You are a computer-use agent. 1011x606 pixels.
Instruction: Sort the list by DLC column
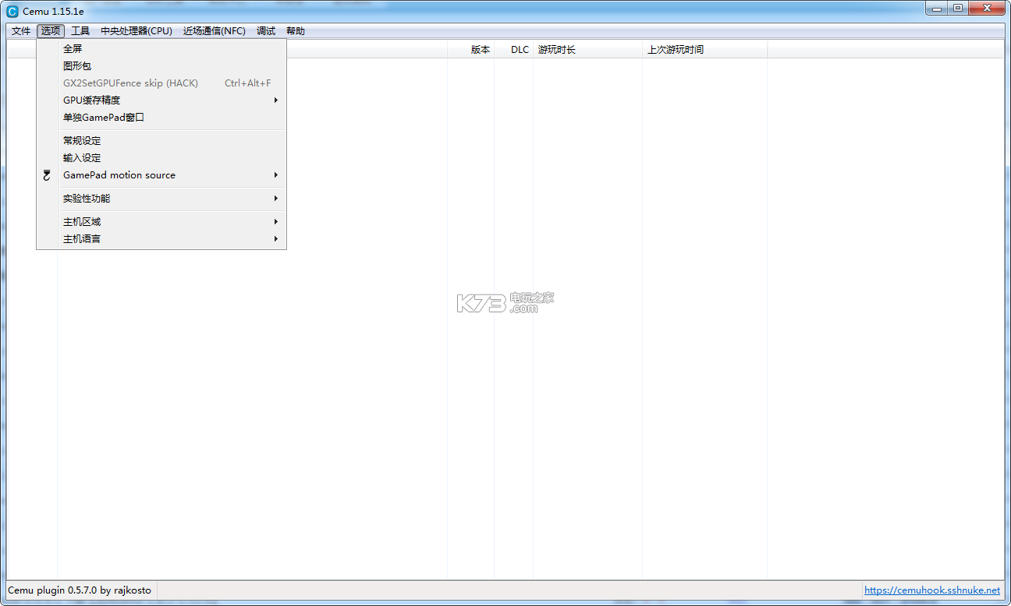[514, 50]
